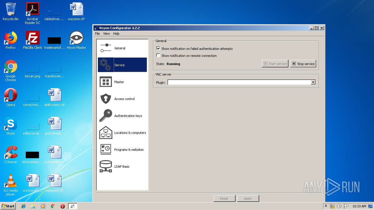
Task: Open Programs & websites icon
Action: click(106, 149)
